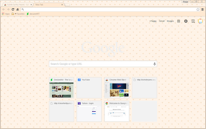This screenshot has width=206, height=129.
Task: Click the microphone voice search icon
Action: point(154,64)
